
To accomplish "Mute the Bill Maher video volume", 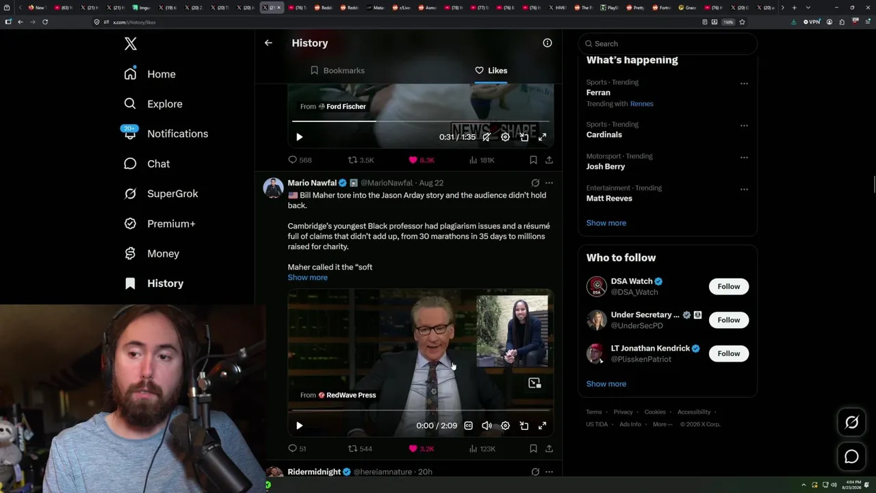I will [487, 426].
